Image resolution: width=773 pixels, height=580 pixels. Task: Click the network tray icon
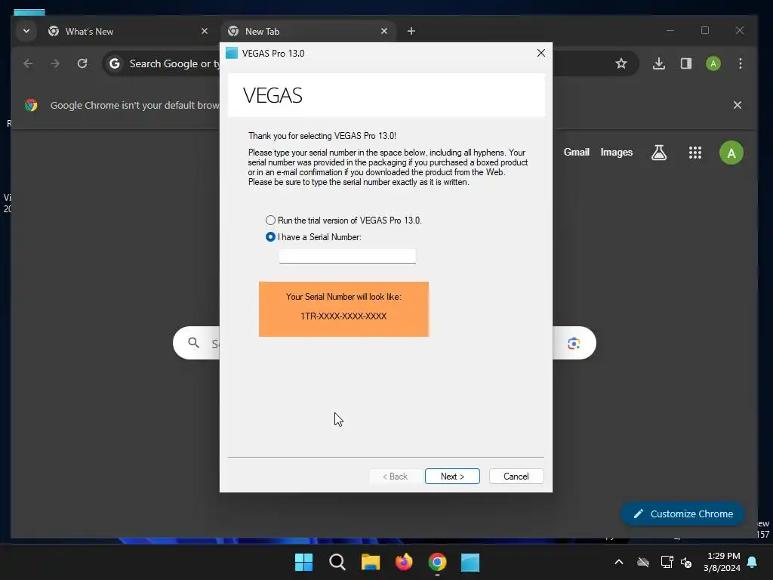[667, 562]
